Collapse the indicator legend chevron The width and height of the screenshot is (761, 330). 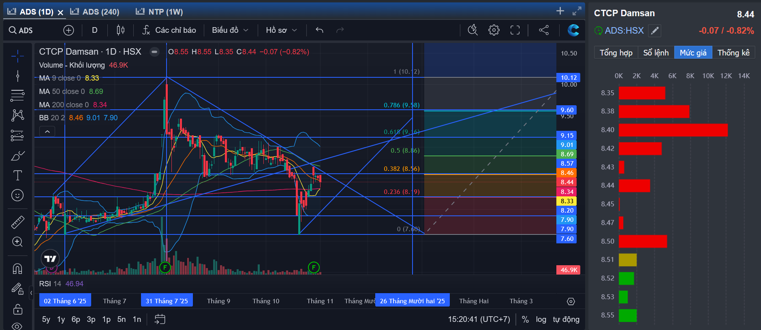[47, 132]
